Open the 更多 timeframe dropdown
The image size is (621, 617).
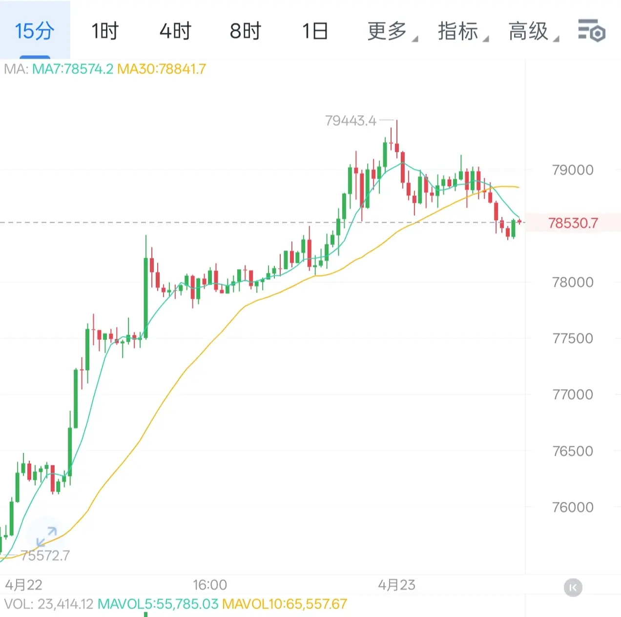(392, 31)
